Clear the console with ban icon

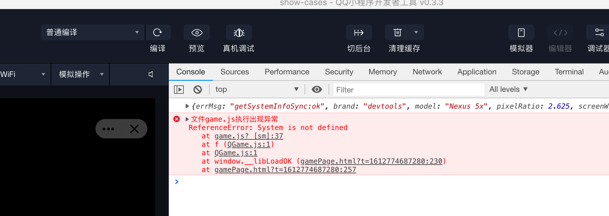(x=198, y=90)
